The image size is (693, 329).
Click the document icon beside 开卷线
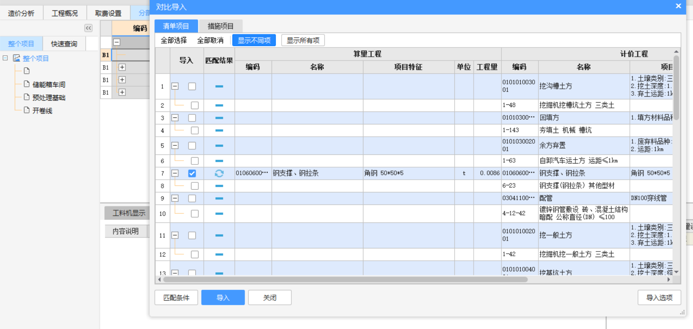tap(27, 110)
